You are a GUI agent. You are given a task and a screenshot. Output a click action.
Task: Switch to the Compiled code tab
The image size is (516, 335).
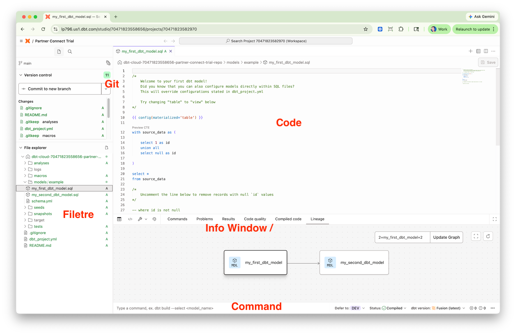coord(288,219)
